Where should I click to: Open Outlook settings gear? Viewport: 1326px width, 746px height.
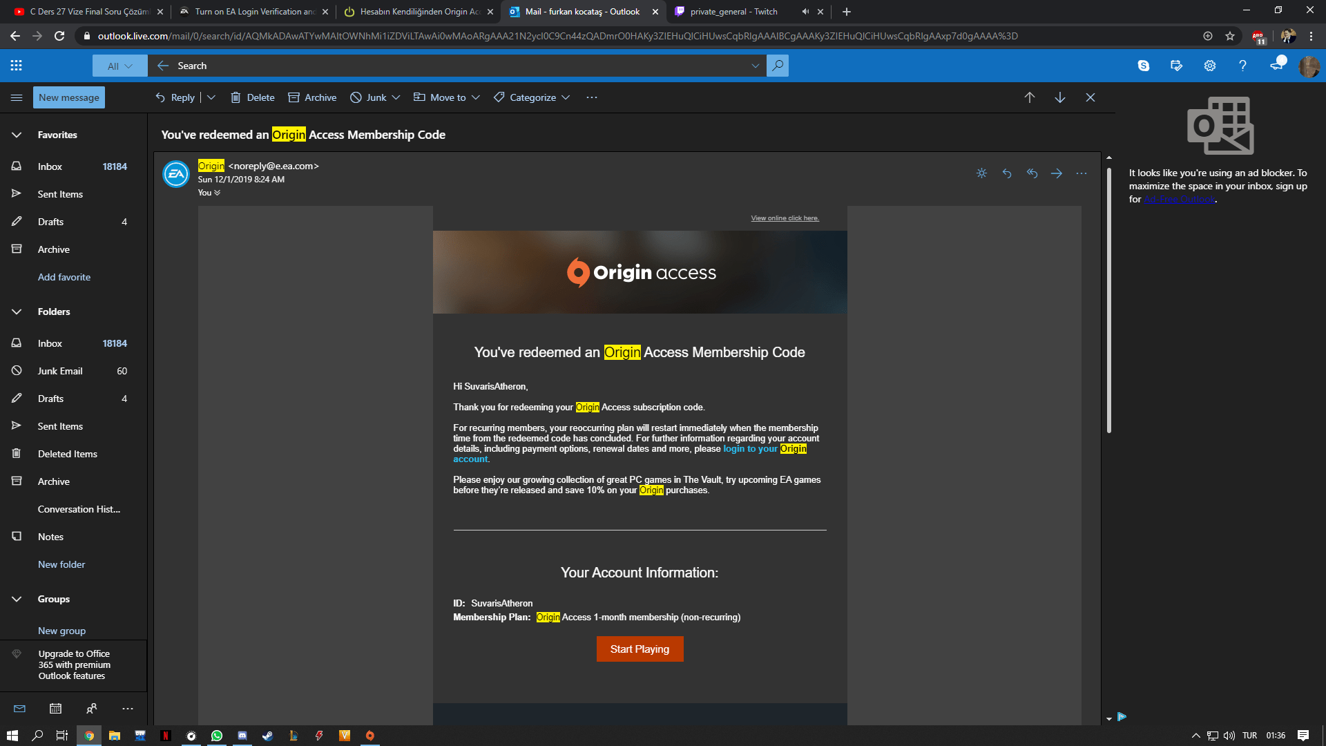(1210, 66)
